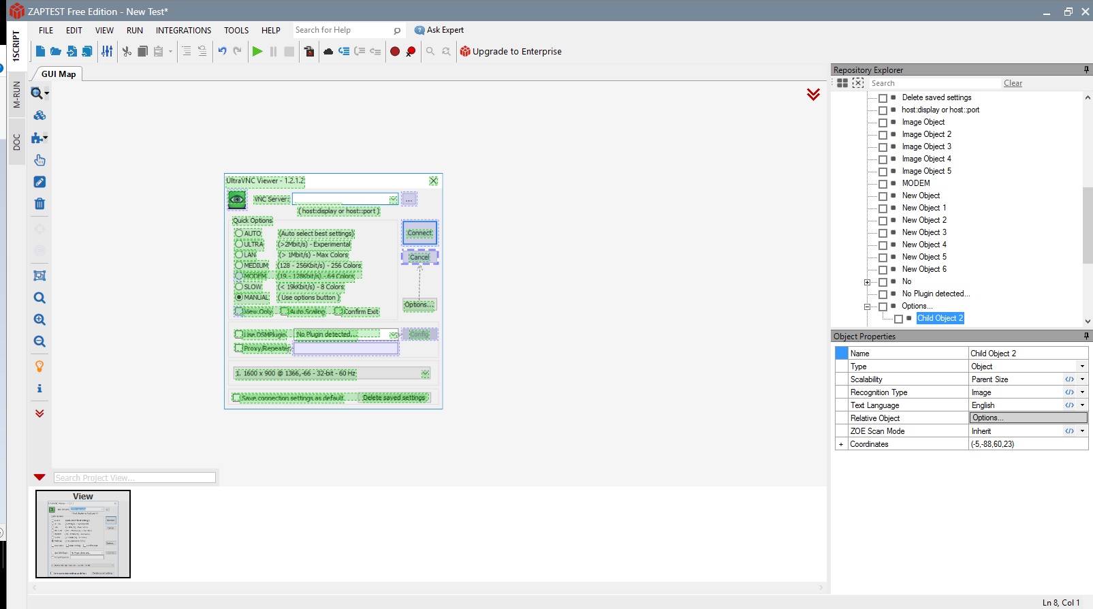
Task: Tick 'Save connection settings as default' checkbox
Action: coord(237,398)
